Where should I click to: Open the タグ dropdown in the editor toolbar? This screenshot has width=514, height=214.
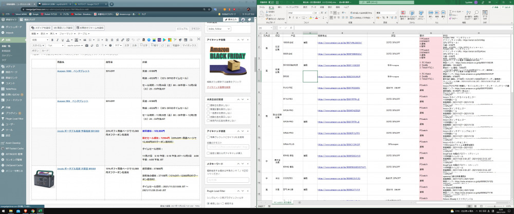click(118, 46)
